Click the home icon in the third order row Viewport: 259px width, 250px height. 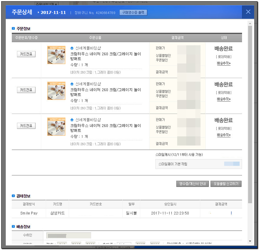pos(72,120)
